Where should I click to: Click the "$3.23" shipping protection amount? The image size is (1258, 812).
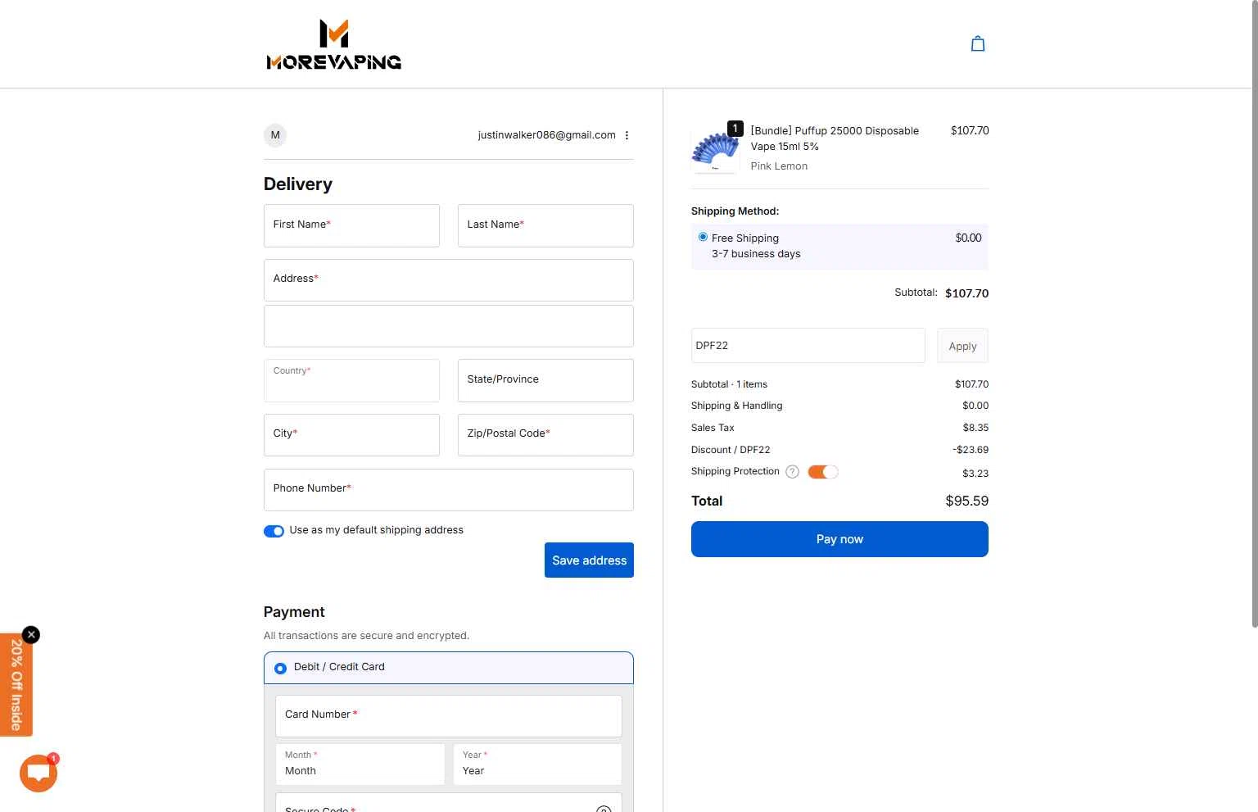coord(975,474)
